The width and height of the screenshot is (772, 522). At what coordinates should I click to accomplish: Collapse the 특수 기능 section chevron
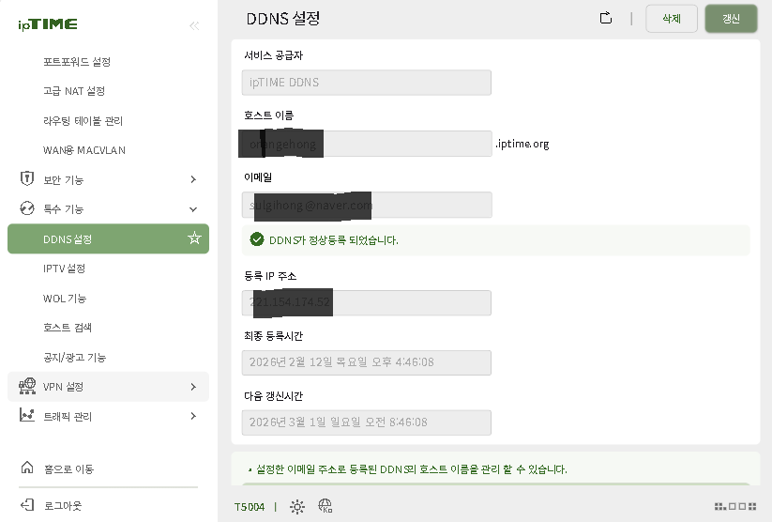[193, 208]
